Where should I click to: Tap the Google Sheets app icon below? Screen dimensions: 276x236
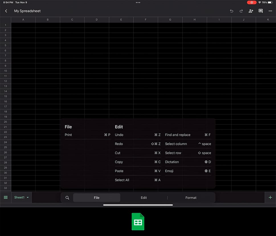[x=138, y=221]
